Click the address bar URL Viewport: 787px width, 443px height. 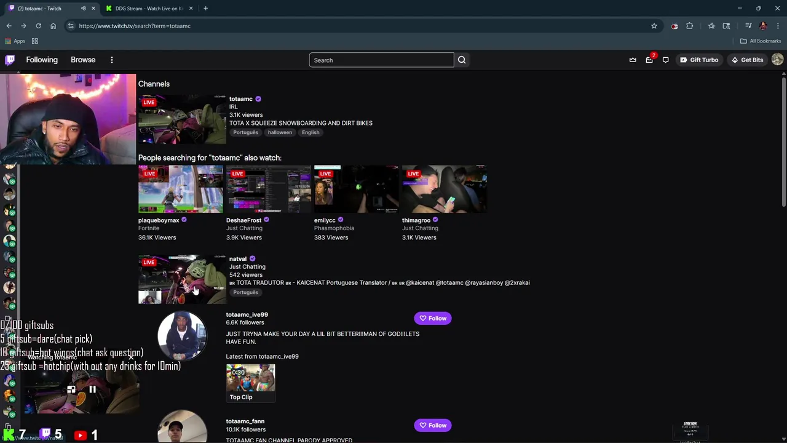[x=135, y=26]
